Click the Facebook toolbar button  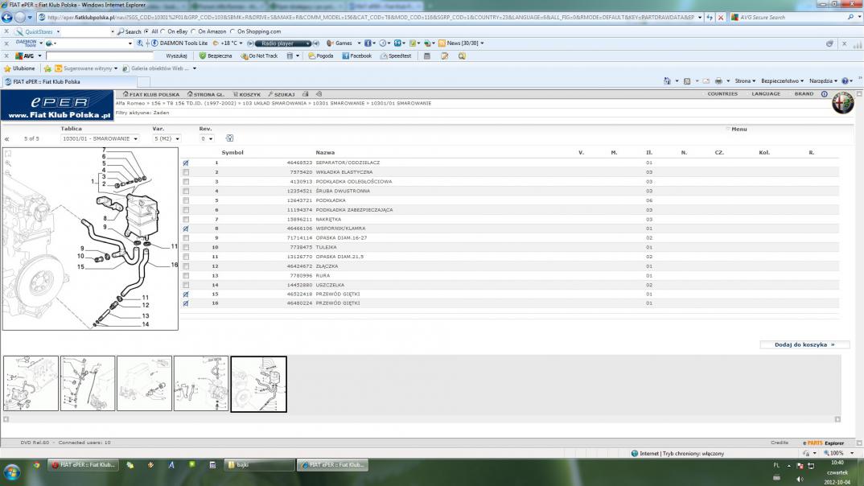(x=357, y=56)
